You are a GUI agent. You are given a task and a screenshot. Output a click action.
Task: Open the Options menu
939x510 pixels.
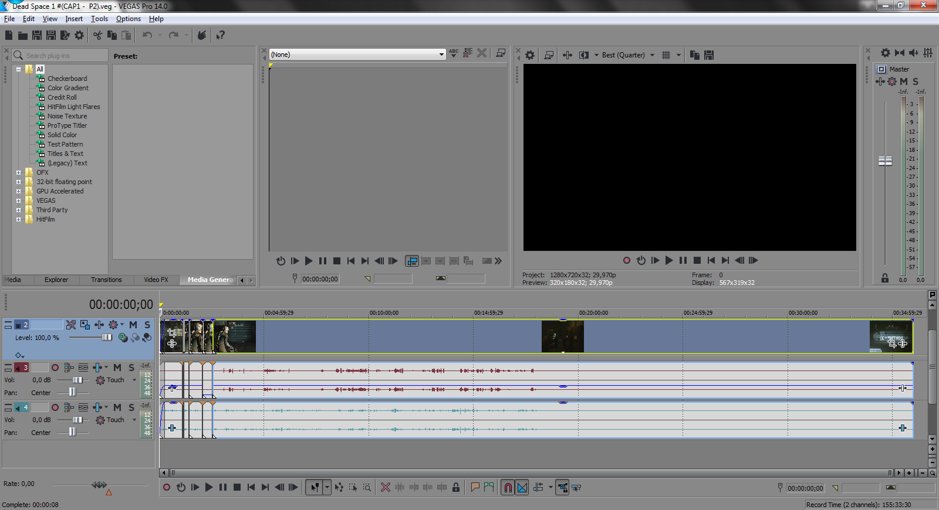[x=129, y=19]
